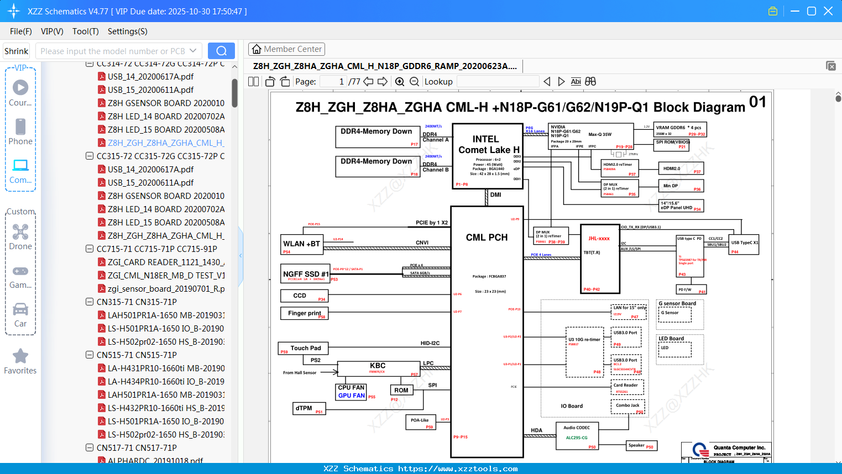Screen dimensions: 842x474
Task: Zoom in on the schematic
Action: pos(400,82)
